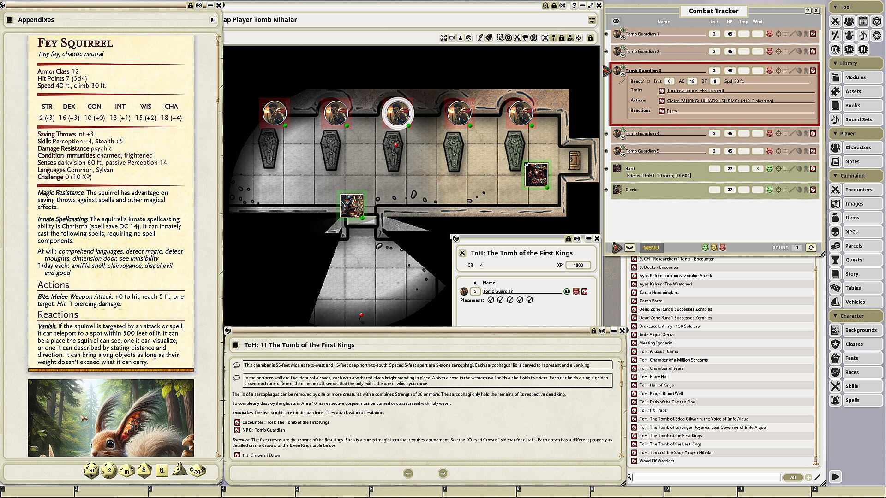Viewport: 886px width, 498px height.
Task: Toggle the Tomb Guardian 3 React radio button
Action: tap(648, 81)
